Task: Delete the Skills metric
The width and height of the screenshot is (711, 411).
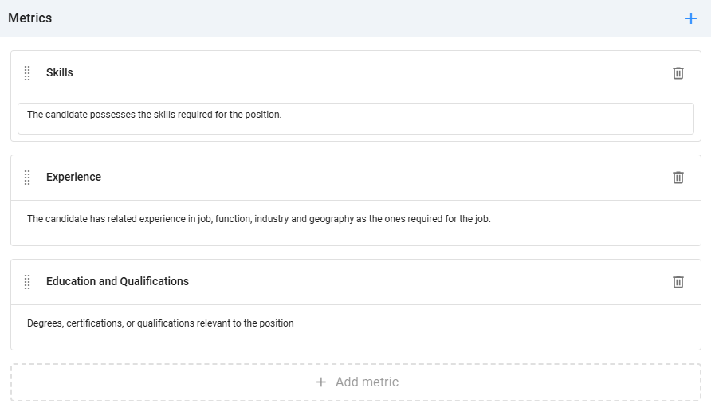Action: pyautogui.click(x=678, y=73)
